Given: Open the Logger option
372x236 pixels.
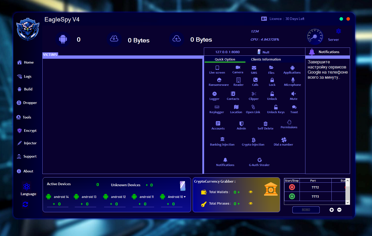Looking at the screenshot, I should [214, 96].
